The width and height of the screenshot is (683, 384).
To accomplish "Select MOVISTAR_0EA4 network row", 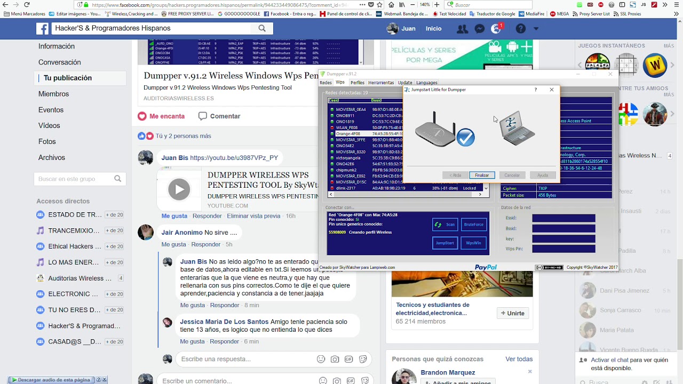I will pos(366,109).
